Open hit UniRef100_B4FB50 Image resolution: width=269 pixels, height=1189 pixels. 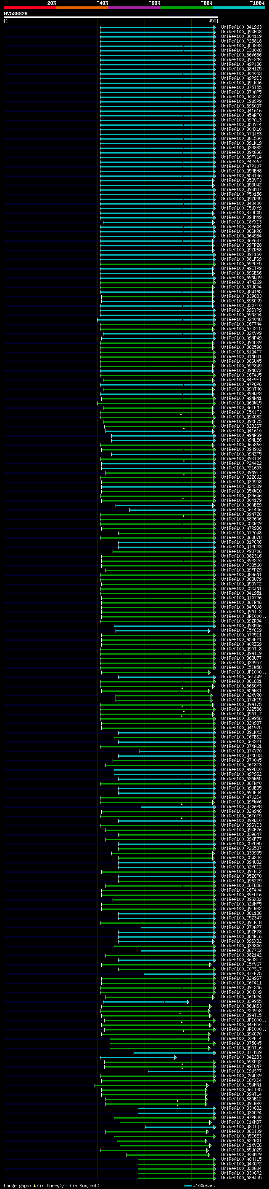pos(241,1025)
